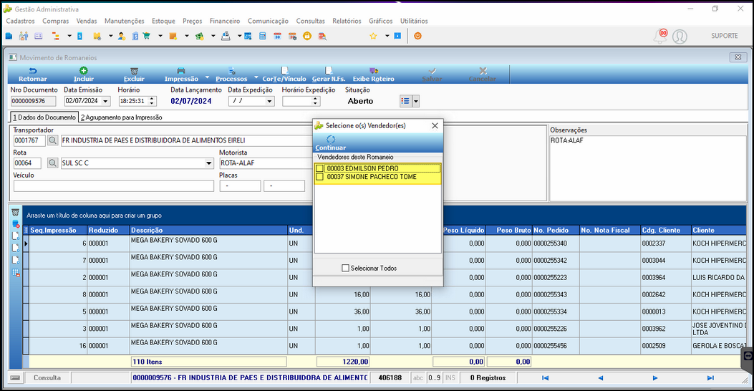754x391 pixels.
Task: Open the Data Expedição date dropdown
Action: tap(270, 101)
